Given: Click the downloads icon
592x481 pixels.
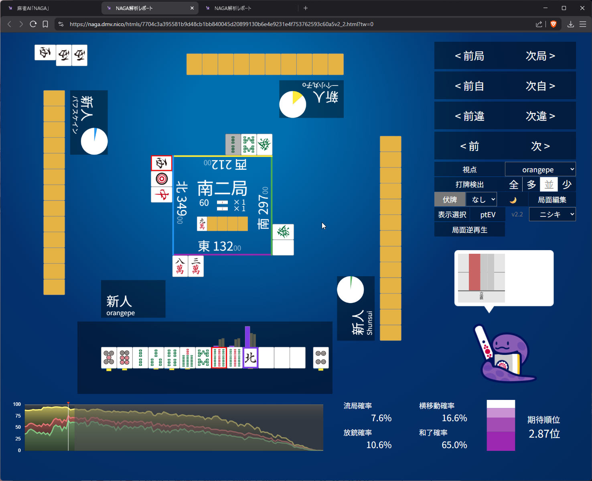Looking at the screenshot, I should coord(570,24).
